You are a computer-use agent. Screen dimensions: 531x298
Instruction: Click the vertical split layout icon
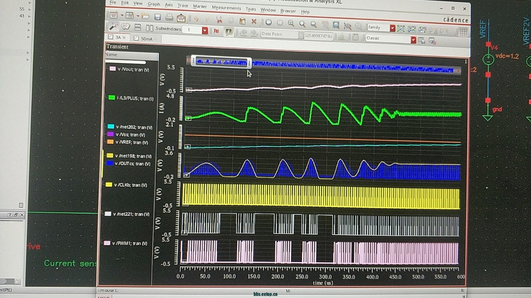150,28
